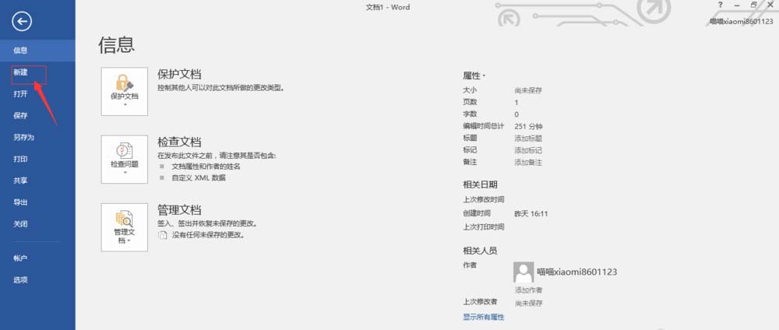Click 添加备注 to add comments

[528, 162]
